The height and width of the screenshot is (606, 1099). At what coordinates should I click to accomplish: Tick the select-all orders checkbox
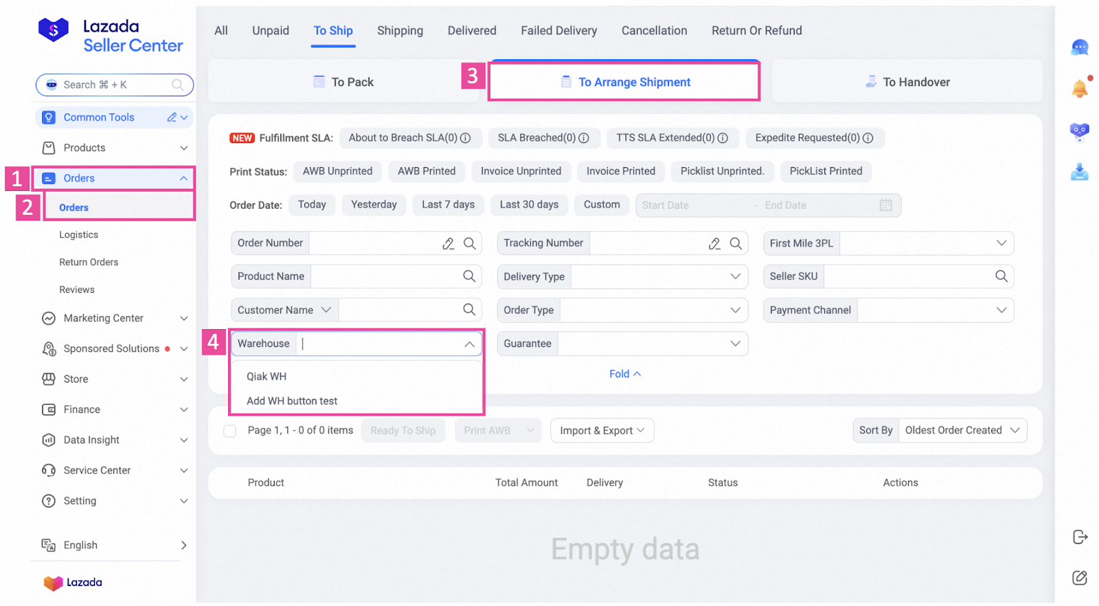[x=230, y=431]
